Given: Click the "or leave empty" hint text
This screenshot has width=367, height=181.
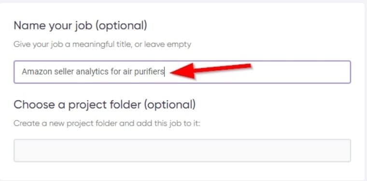Looking at the screenshot, I should coord(163,44).
